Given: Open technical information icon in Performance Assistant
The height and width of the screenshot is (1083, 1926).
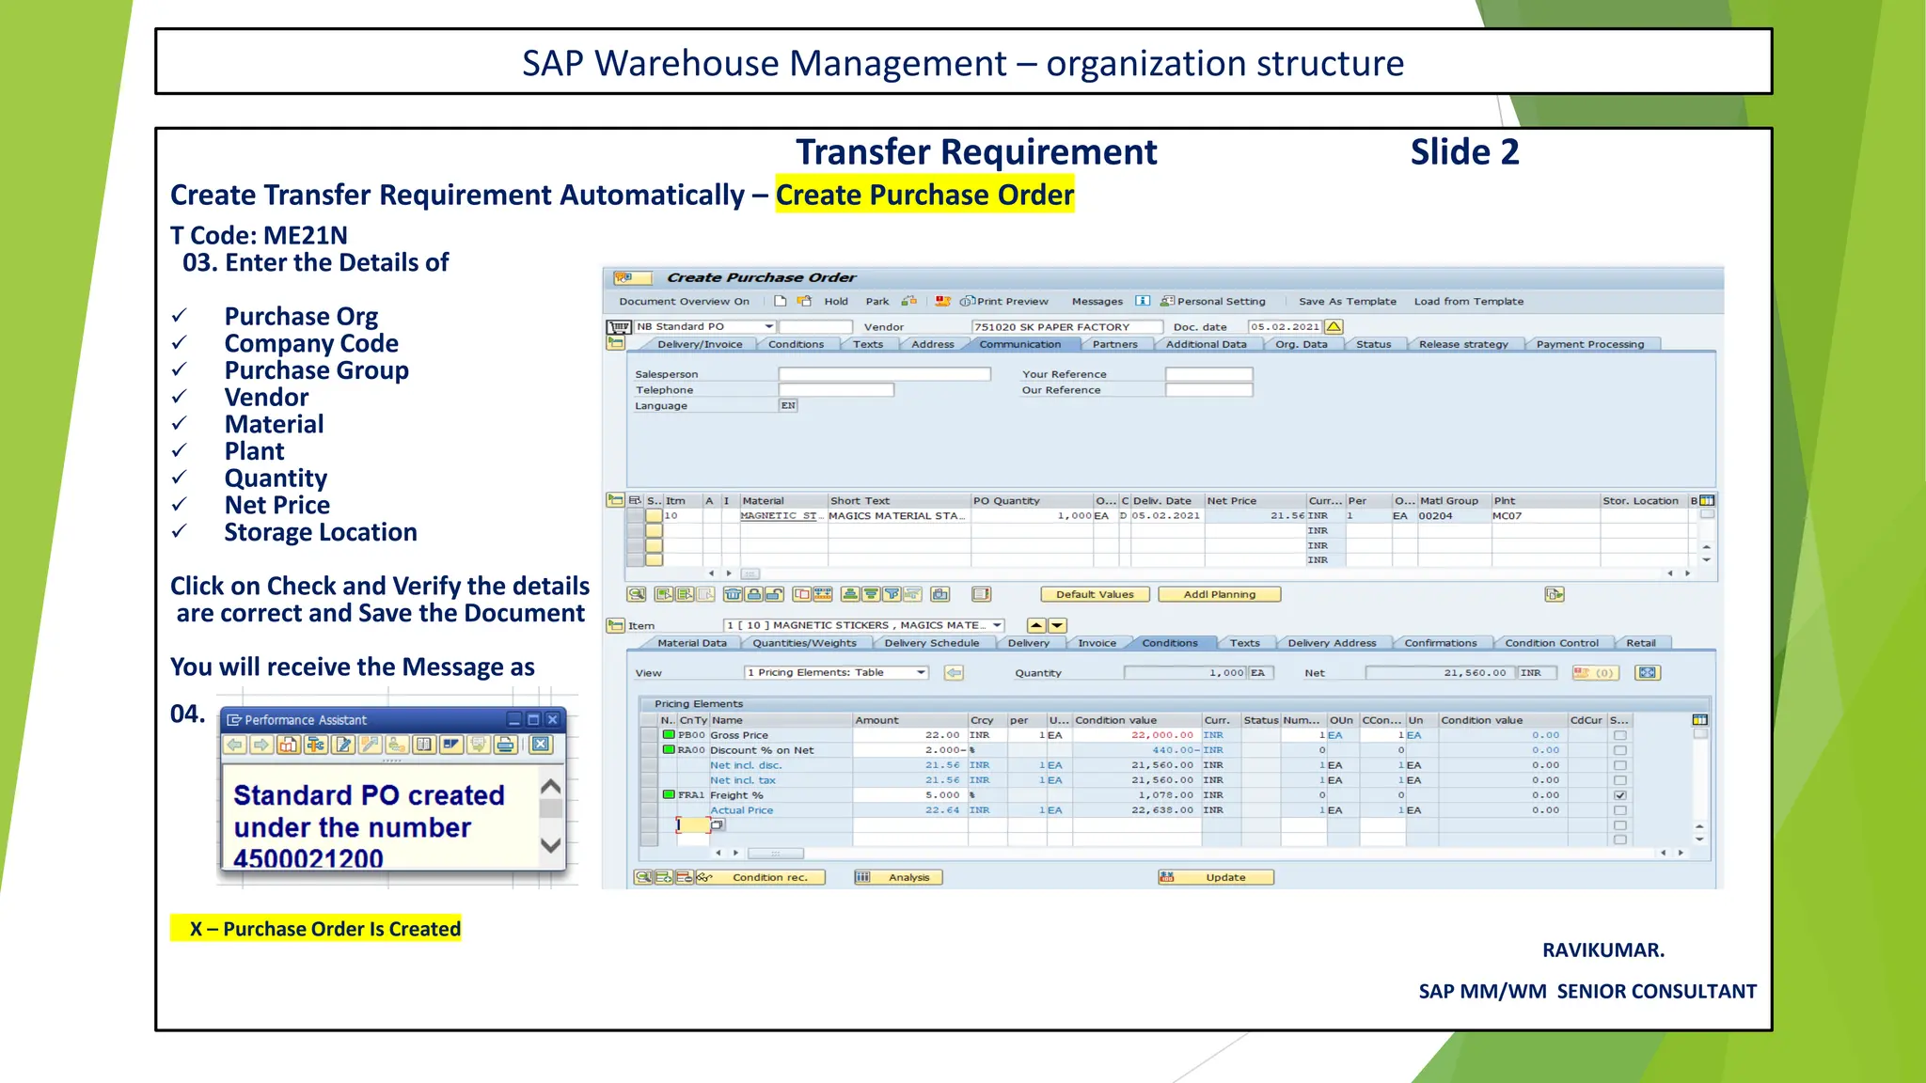Looking at the screenshot, I should click(x=316, y=745).
